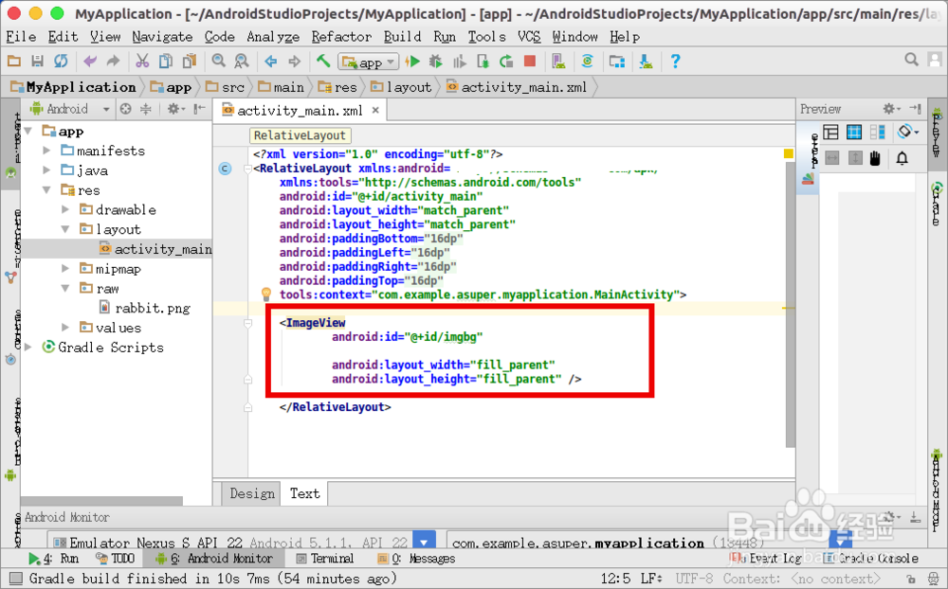Open the app run configuration dropdown
948x589 pixels.
368,62
